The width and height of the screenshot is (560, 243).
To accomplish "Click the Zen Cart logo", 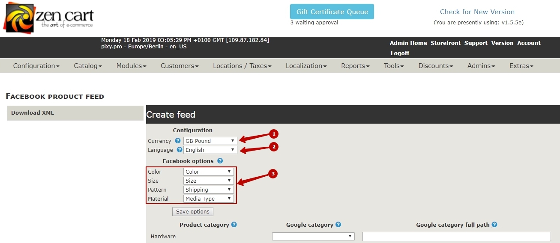I will click(x=48, y=18).
